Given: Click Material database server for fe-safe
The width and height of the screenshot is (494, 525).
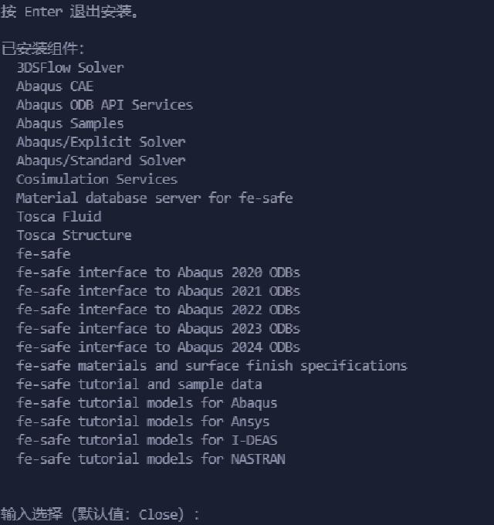Looking at the screenshot, I should pyautogui.click(x=154, y=198).
